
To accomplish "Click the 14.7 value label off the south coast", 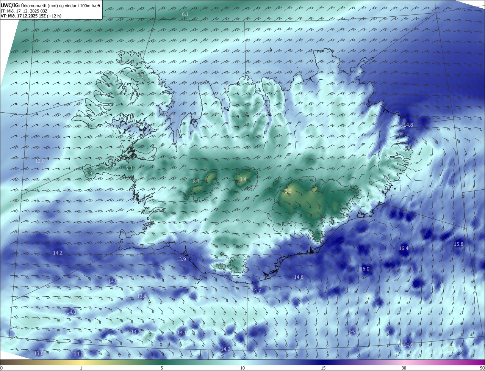I will [x=257, y=291].
